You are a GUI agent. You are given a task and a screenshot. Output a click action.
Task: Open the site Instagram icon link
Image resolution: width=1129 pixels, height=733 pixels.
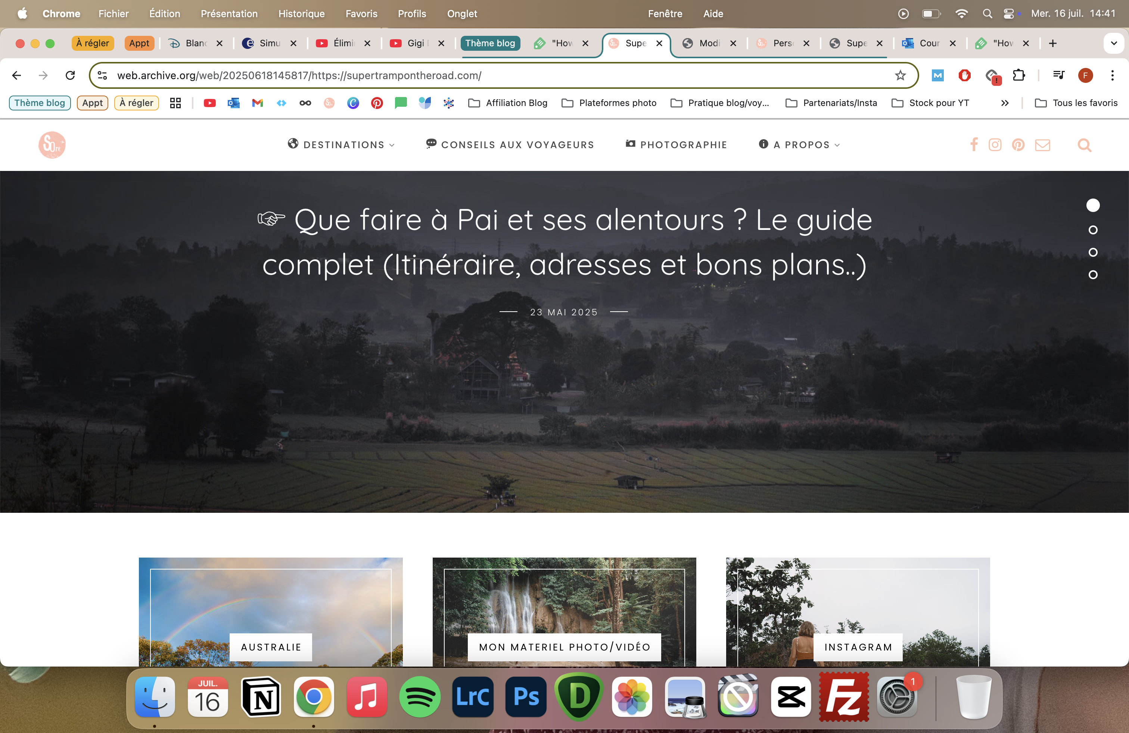tap(995, 144)
